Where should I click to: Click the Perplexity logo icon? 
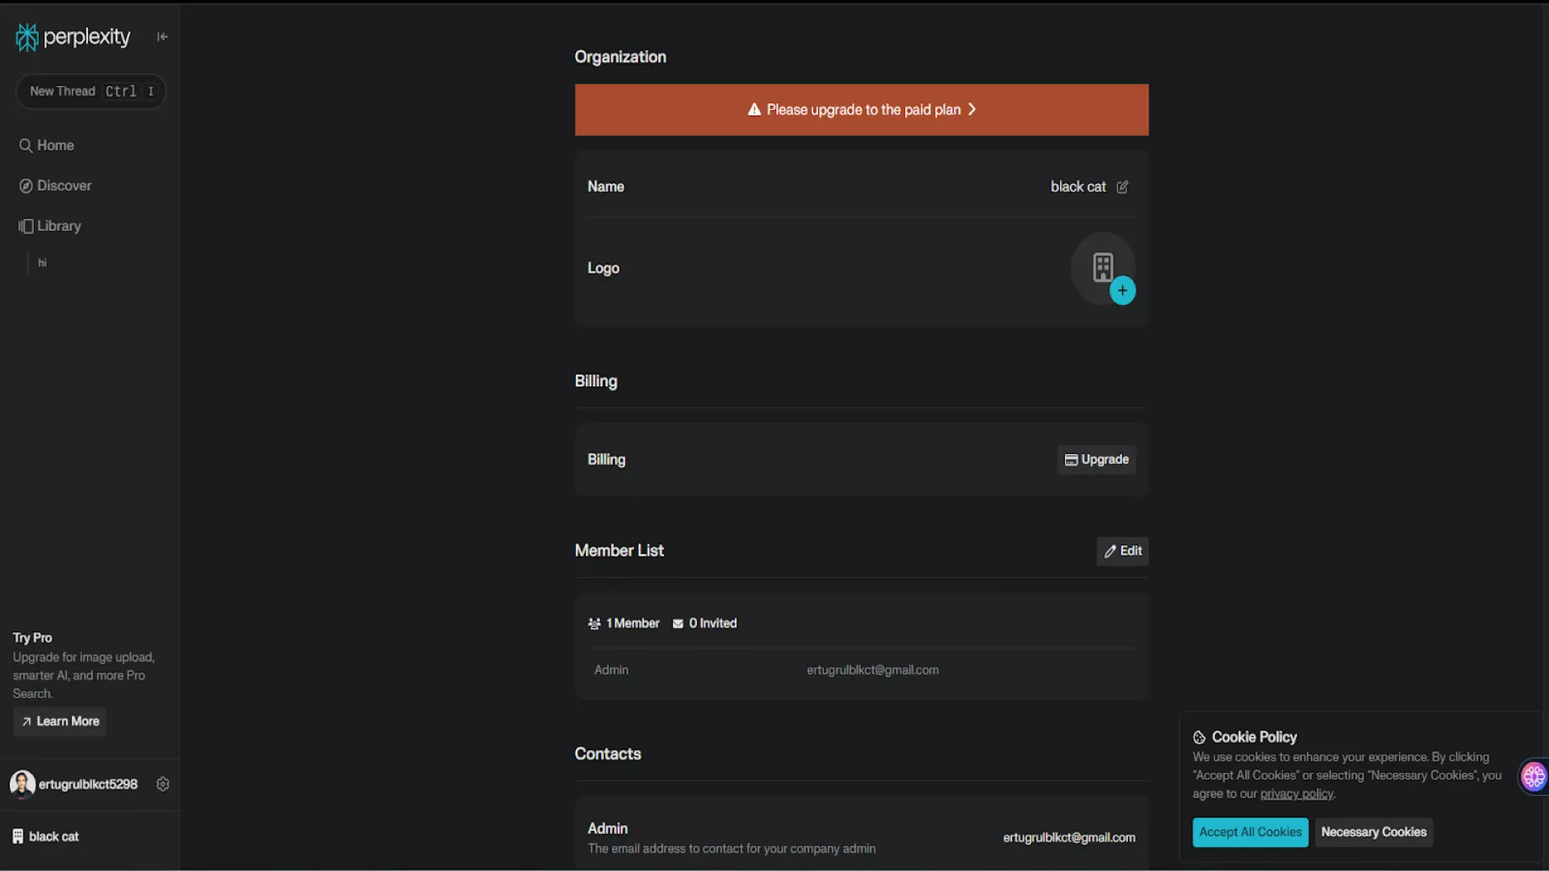tap(27, 37)
